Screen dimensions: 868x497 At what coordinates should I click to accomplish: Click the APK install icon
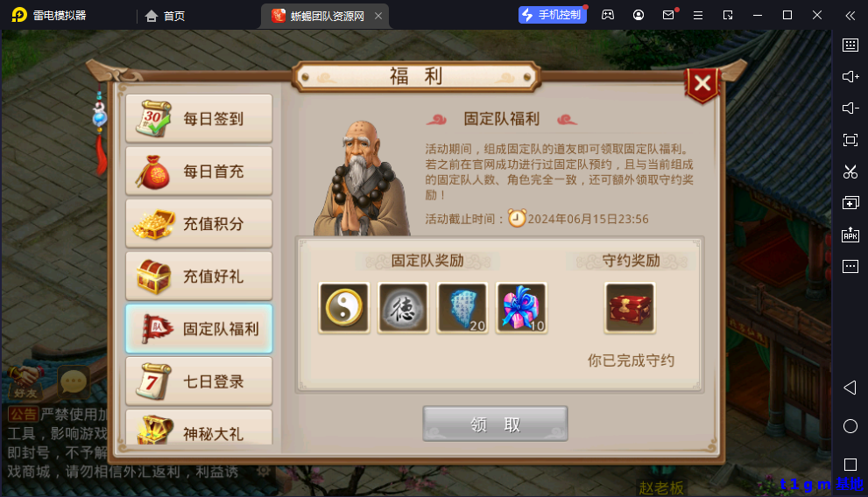click(x=850, y=235)
